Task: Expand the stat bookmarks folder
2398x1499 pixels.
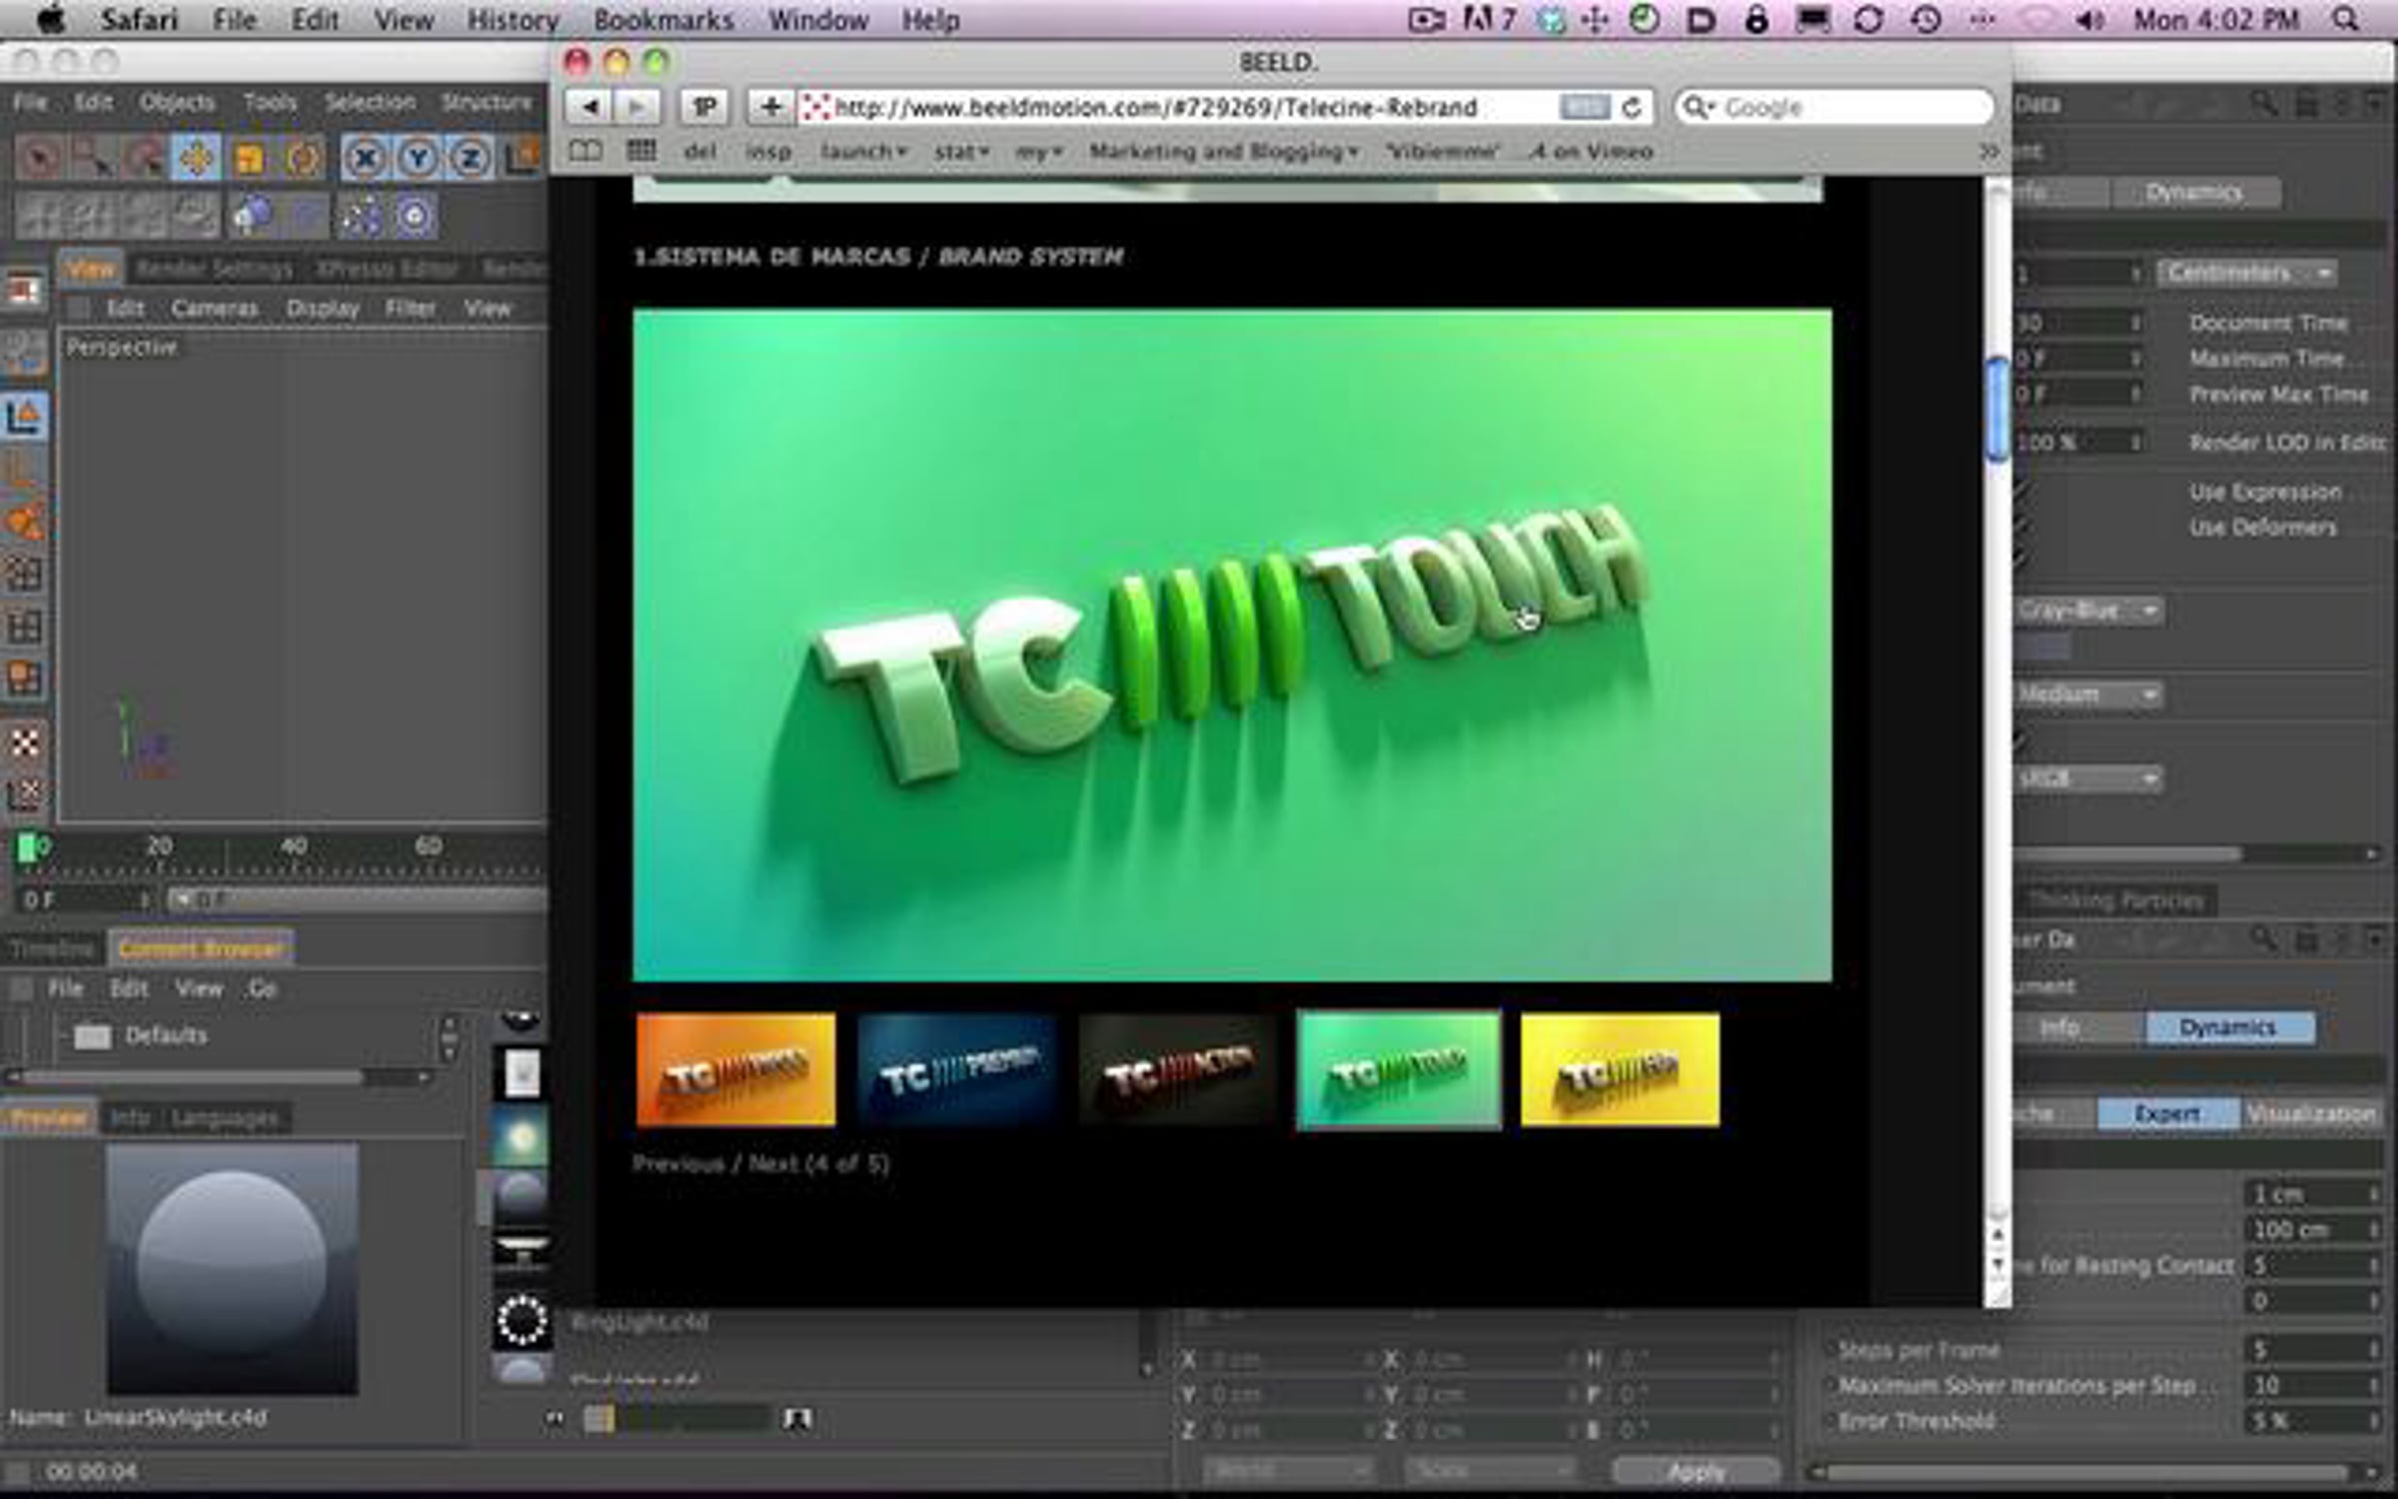Action: 961,152
